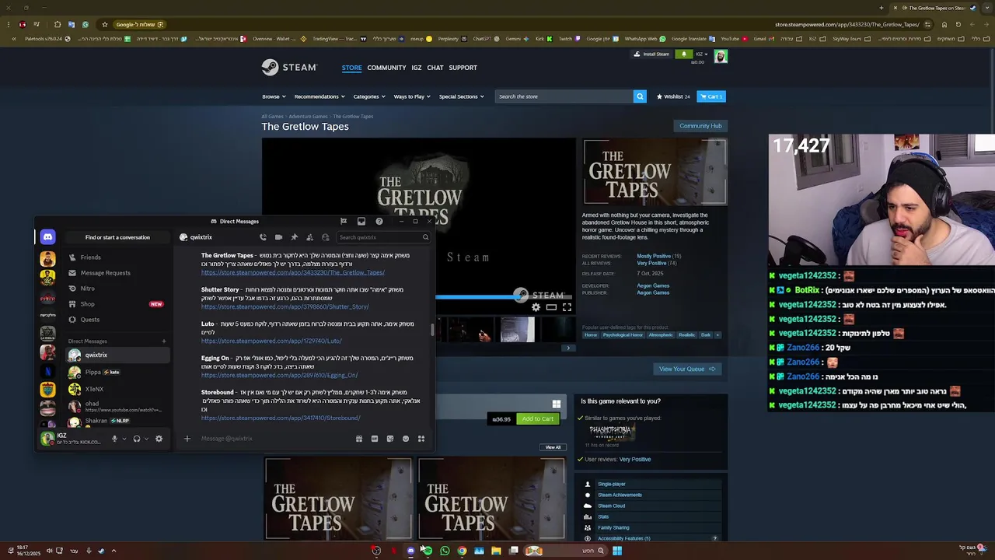Image resolution: width=995 pixels, height=560 pixels.
Task: Expand microphone options arrow in Discord
Action: [124, 439]
